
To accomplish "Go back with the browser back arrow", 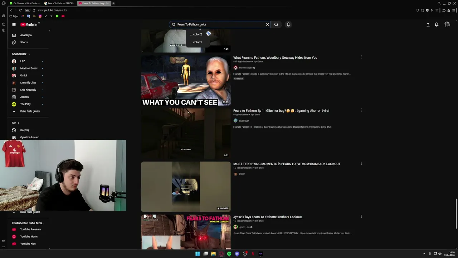I will 11,10.
